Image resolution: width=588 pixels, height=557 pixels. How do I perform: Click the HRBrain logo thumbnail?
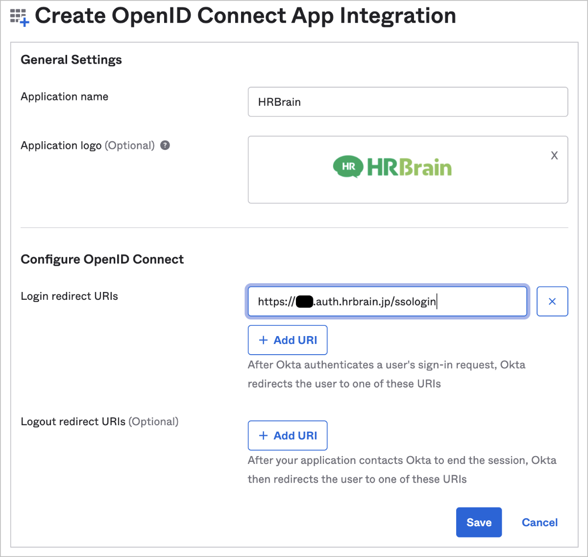[392, 167]
